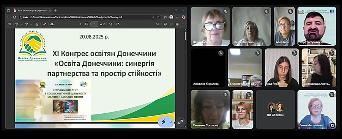Click the embedded Штучний інтелект slide thumbnail
The image size is (342, 139).
(x=54, y=100)
